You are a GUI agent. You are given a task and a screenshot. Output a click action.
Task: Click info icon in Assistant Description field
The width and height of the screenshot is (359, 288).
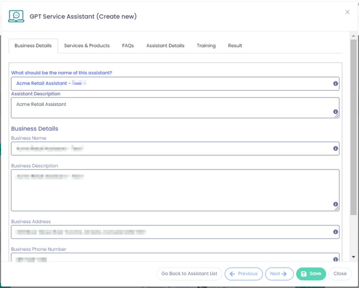(336, 112)
